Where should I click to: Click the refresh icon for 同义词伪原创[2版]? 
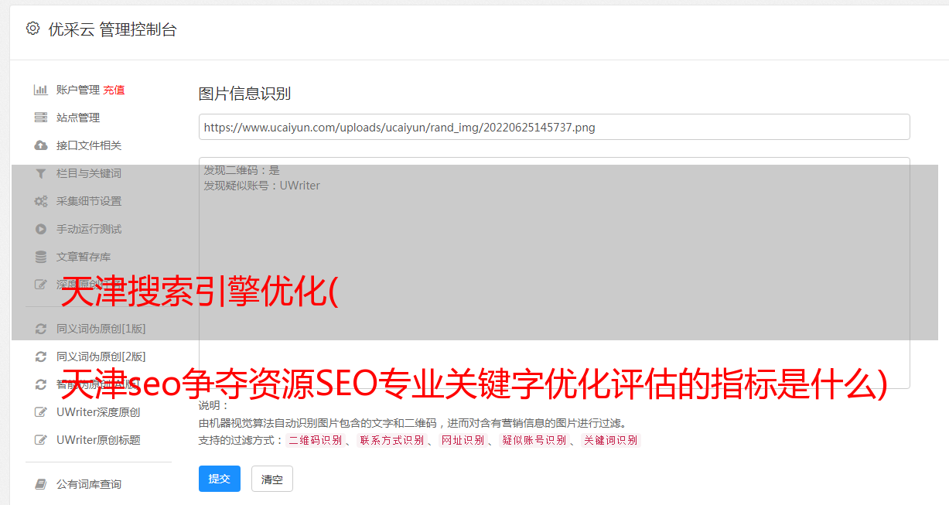click(x=41, y=357)
